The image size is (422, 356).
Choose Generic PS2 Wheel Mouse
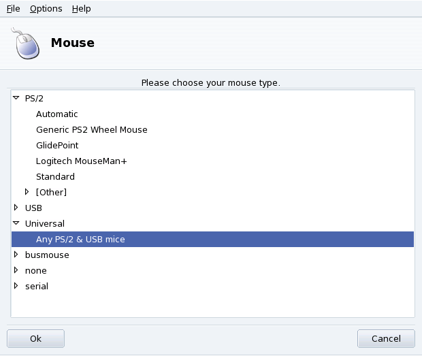91,129
